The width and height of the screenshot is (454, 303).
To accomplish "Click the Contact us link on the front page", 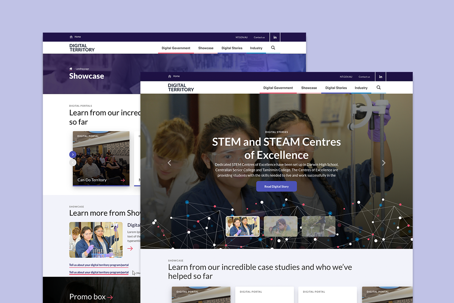I will (364, 77).
